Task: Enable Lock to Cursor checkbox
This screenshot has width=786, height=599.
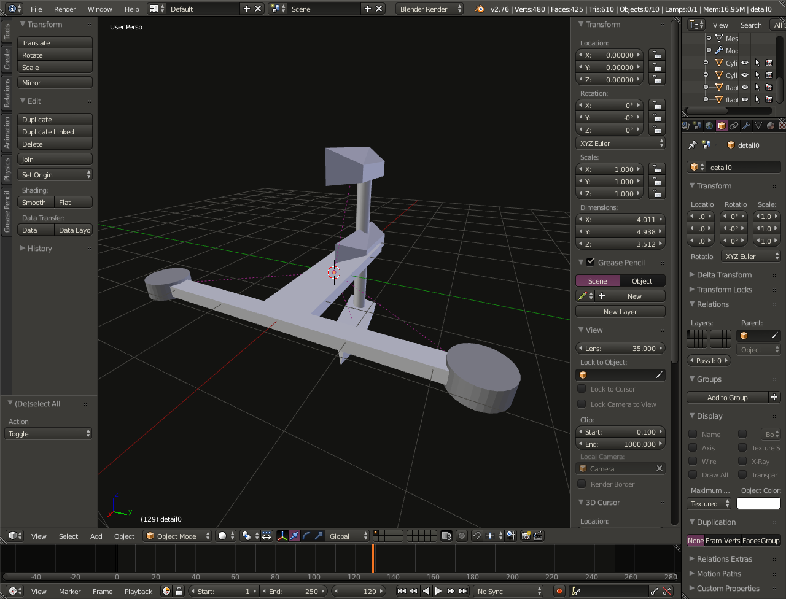Action: (x=582, y=388)
